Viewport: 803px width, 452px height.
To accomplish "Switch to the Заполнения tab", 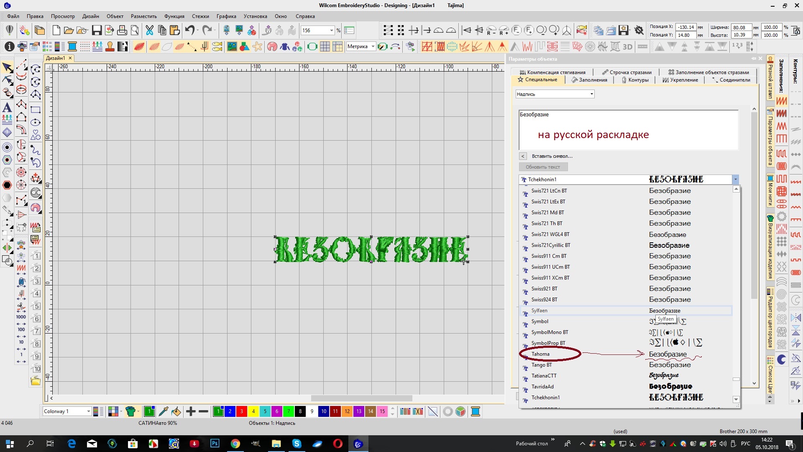I will [x=589, y=80].
